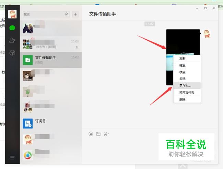Click the search magnifier icon
The image size is (223, 169).
66,14
